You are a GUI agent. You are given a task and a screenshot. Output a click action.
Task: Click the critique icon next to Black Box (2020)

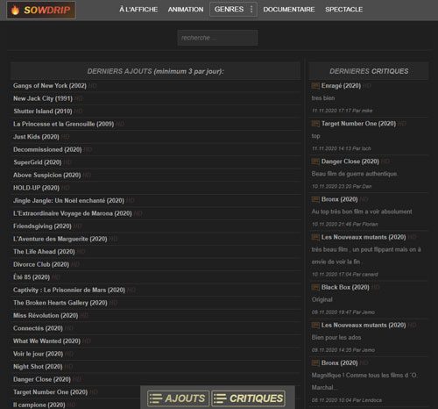click(x=315, y=287)
